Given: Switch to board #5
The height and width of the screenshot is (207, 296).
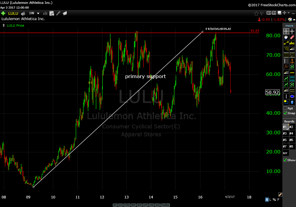Looking at the screenshot, I should tap(285, 140).
